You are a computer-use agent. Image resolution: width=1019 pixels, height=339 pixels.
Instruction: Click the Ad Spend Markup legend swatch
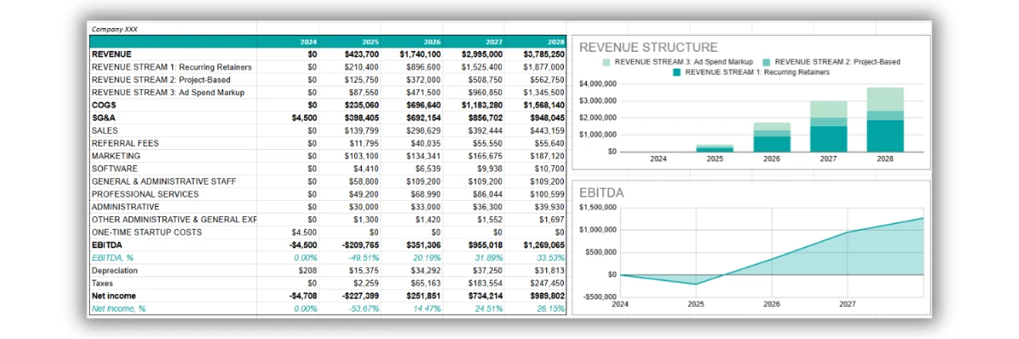coord(606,62)
